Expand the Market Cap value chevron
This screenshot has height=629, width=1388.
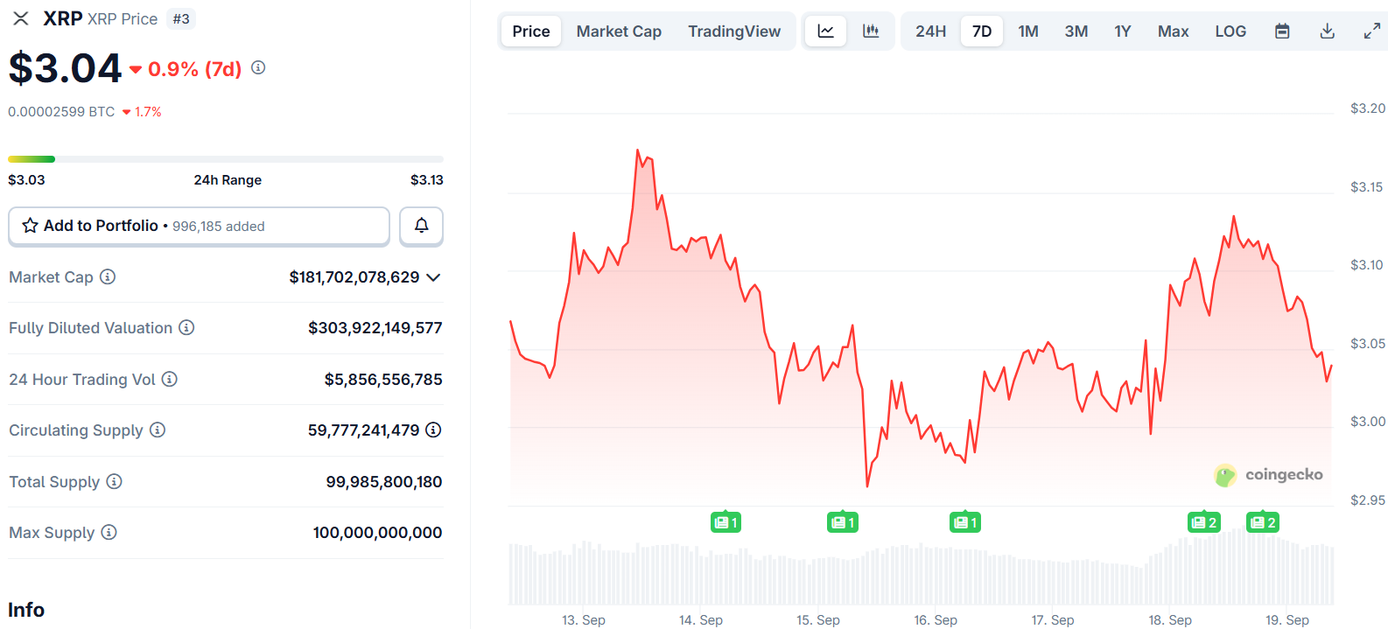coord(433,277)
